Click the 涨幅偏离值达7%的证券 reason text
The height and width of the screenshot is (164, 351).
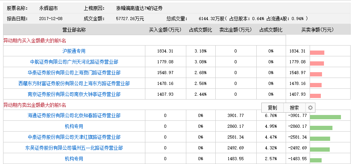click(x=139, y=8)
